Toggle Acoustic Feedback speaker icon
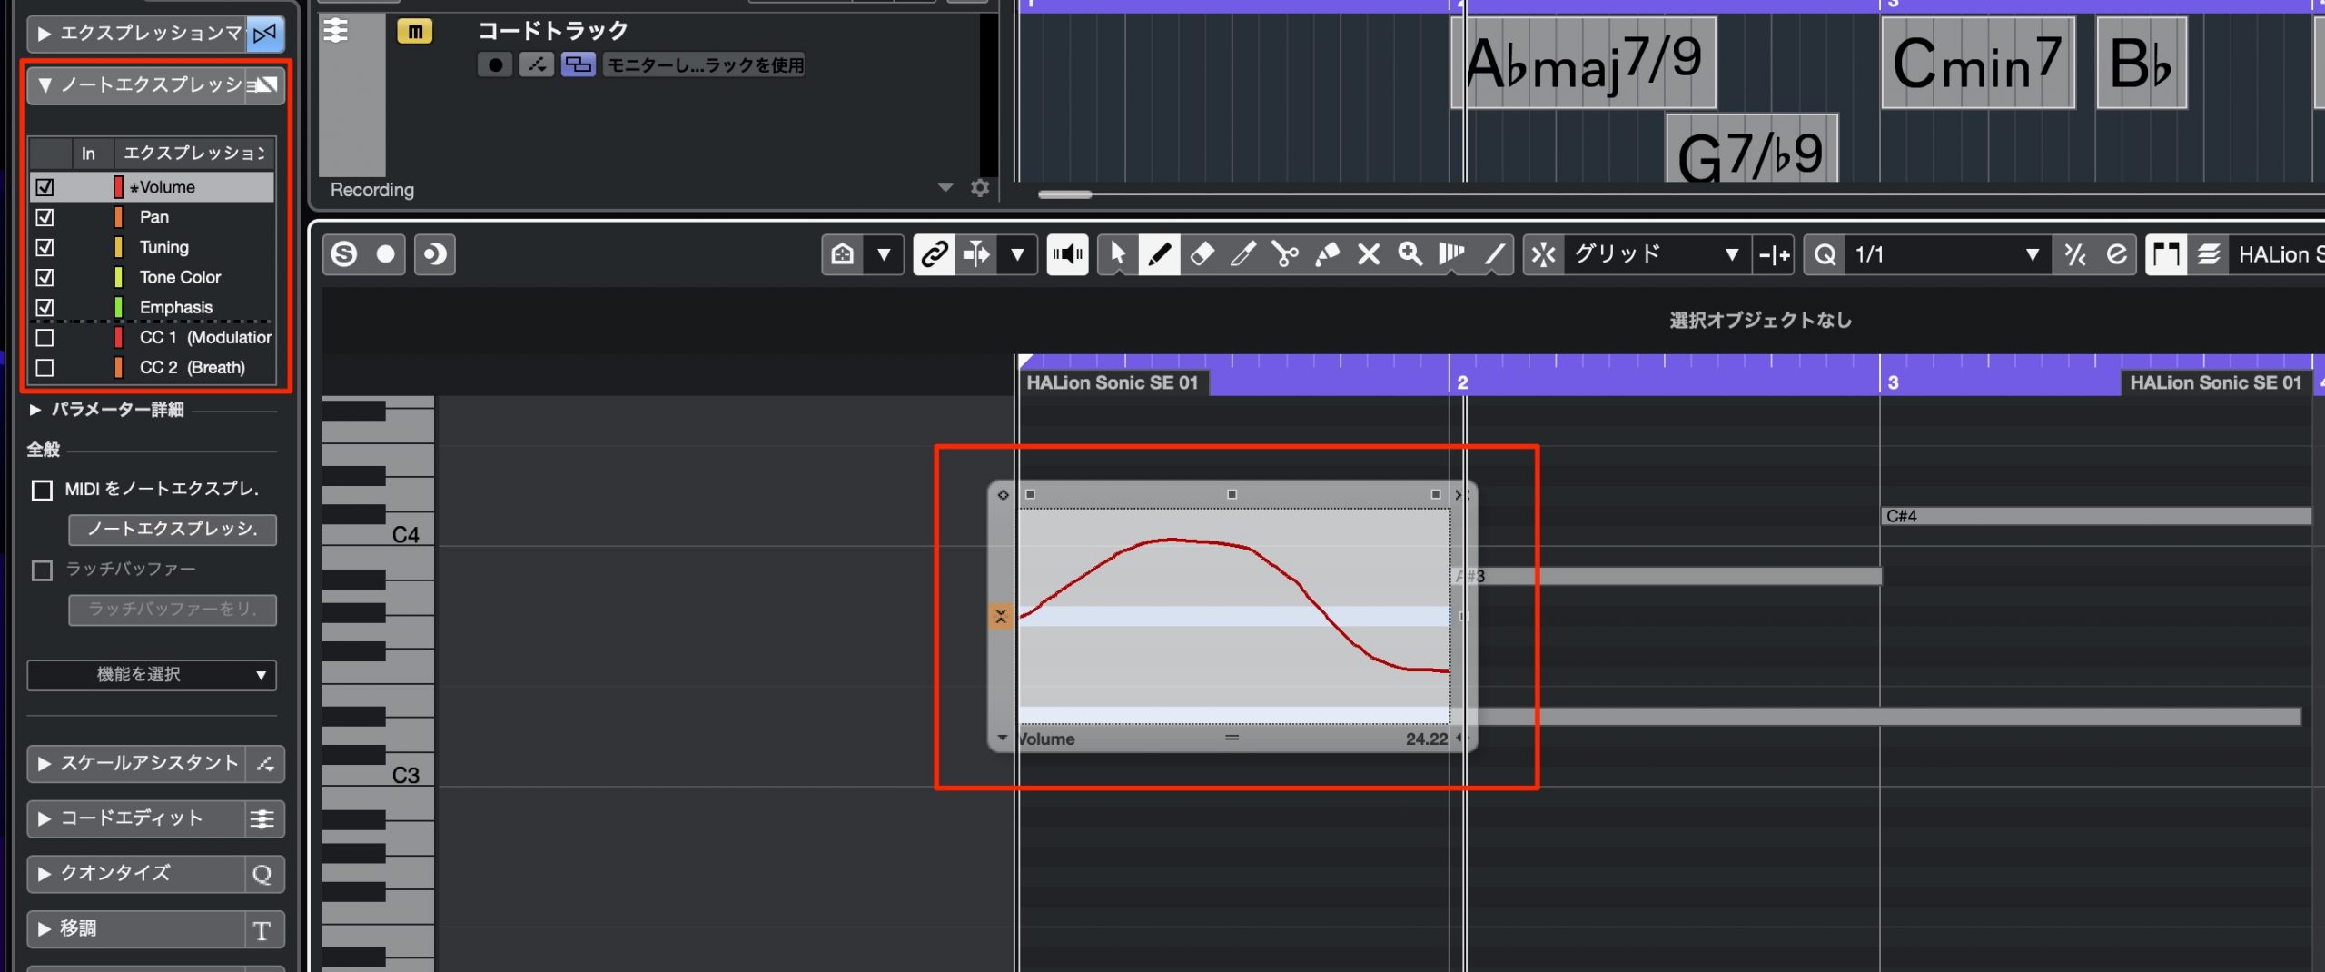The height and width of the screenshot is (972, 2325). (1067, 254)
